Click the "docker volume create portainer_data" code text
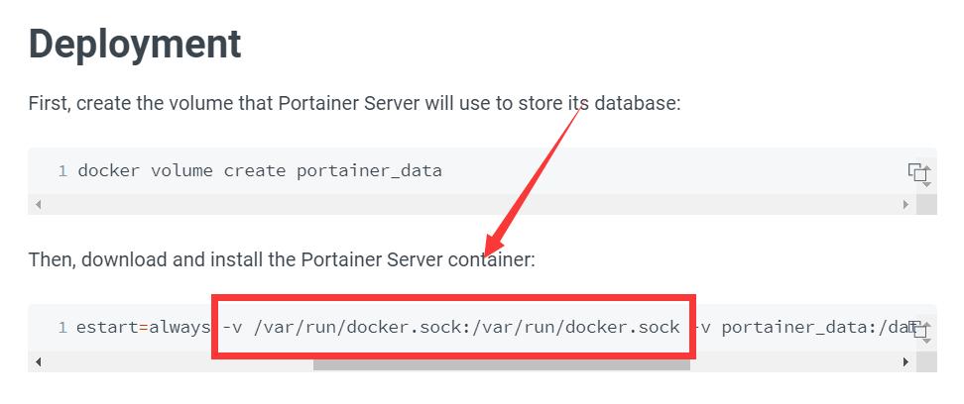Screen dimensions: 964x404 point(260,170)
